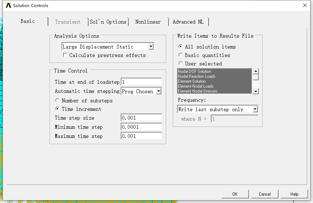Click the ANSYS logo icon in title bar

[8, 5]
